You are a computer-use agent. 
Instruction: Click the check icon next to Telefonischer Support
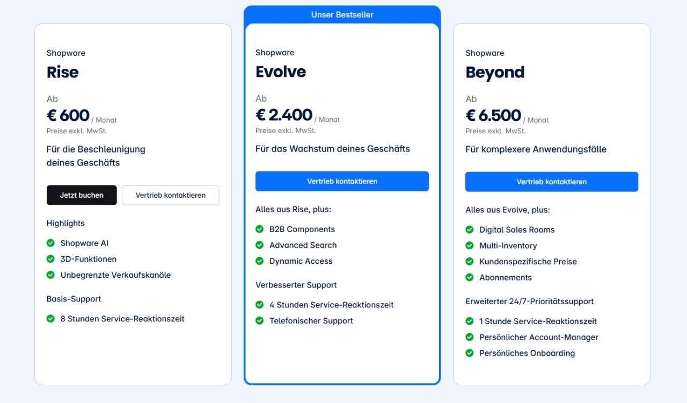[260, 320]
